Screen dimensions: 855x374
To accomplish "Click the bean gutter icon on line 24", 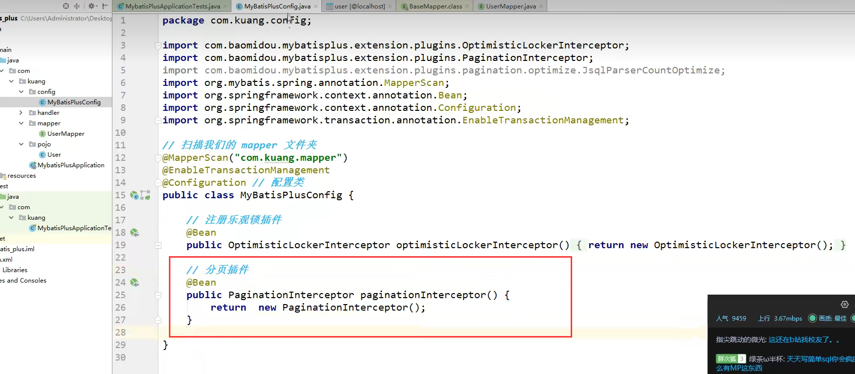I will [134, 283].
